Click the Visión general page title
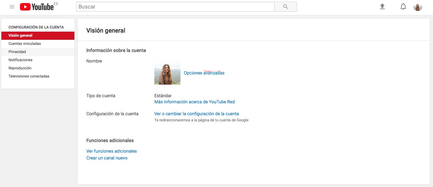The width and height of the screenshot is (433, 187). point(106,31)
